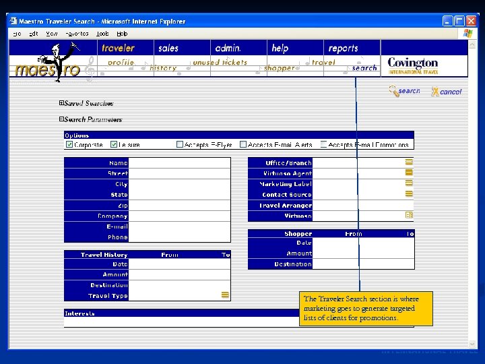Image resolution: width=485 pixels, height=364 pixels.
Task: Open the Virtuoso Agent list icon
Action: [x=409, y=173]
